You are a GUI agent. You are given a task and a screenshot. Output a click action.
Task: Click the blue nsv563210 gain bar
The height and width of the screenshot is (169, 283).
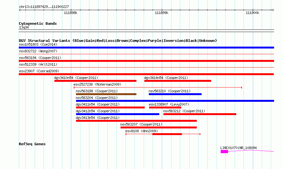175,94
